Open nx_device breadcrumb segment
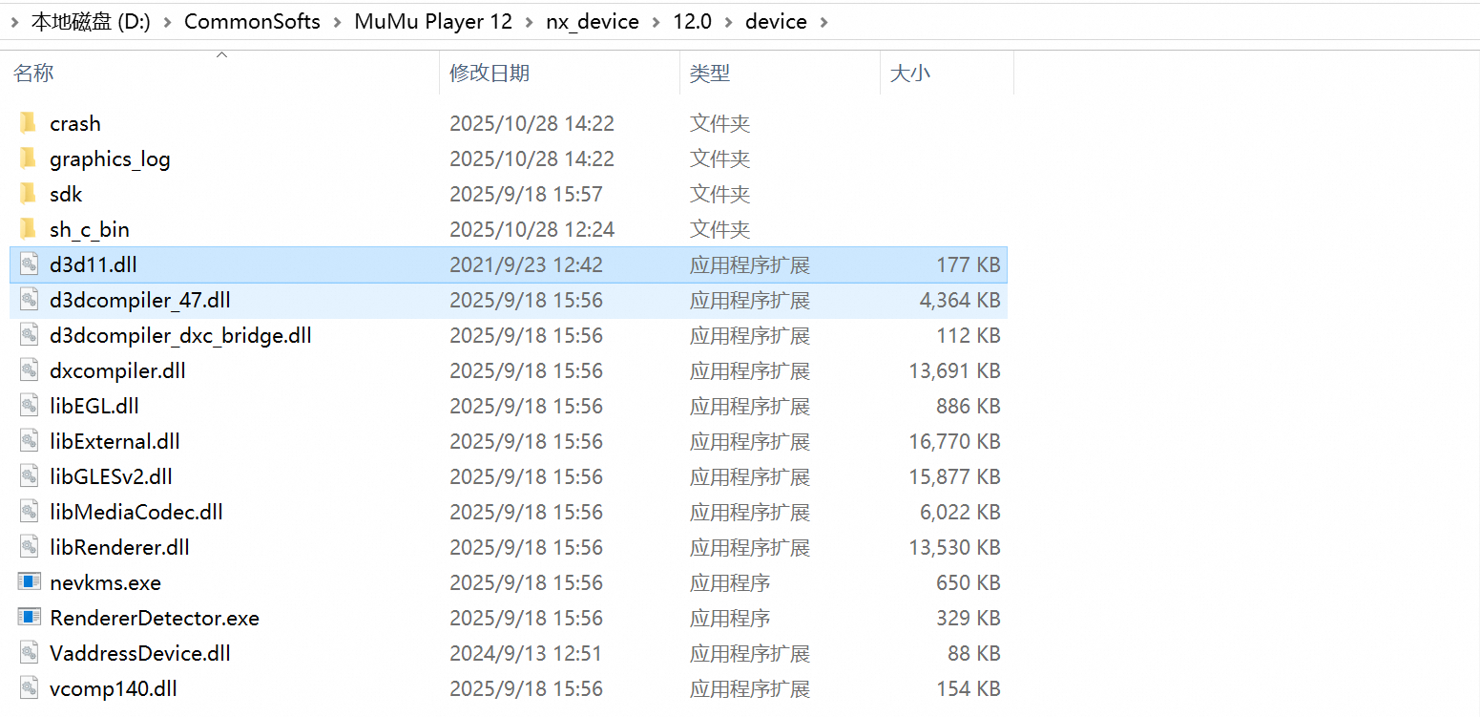The height and width of the screenshot is (717, 1480). pos(593,21)
